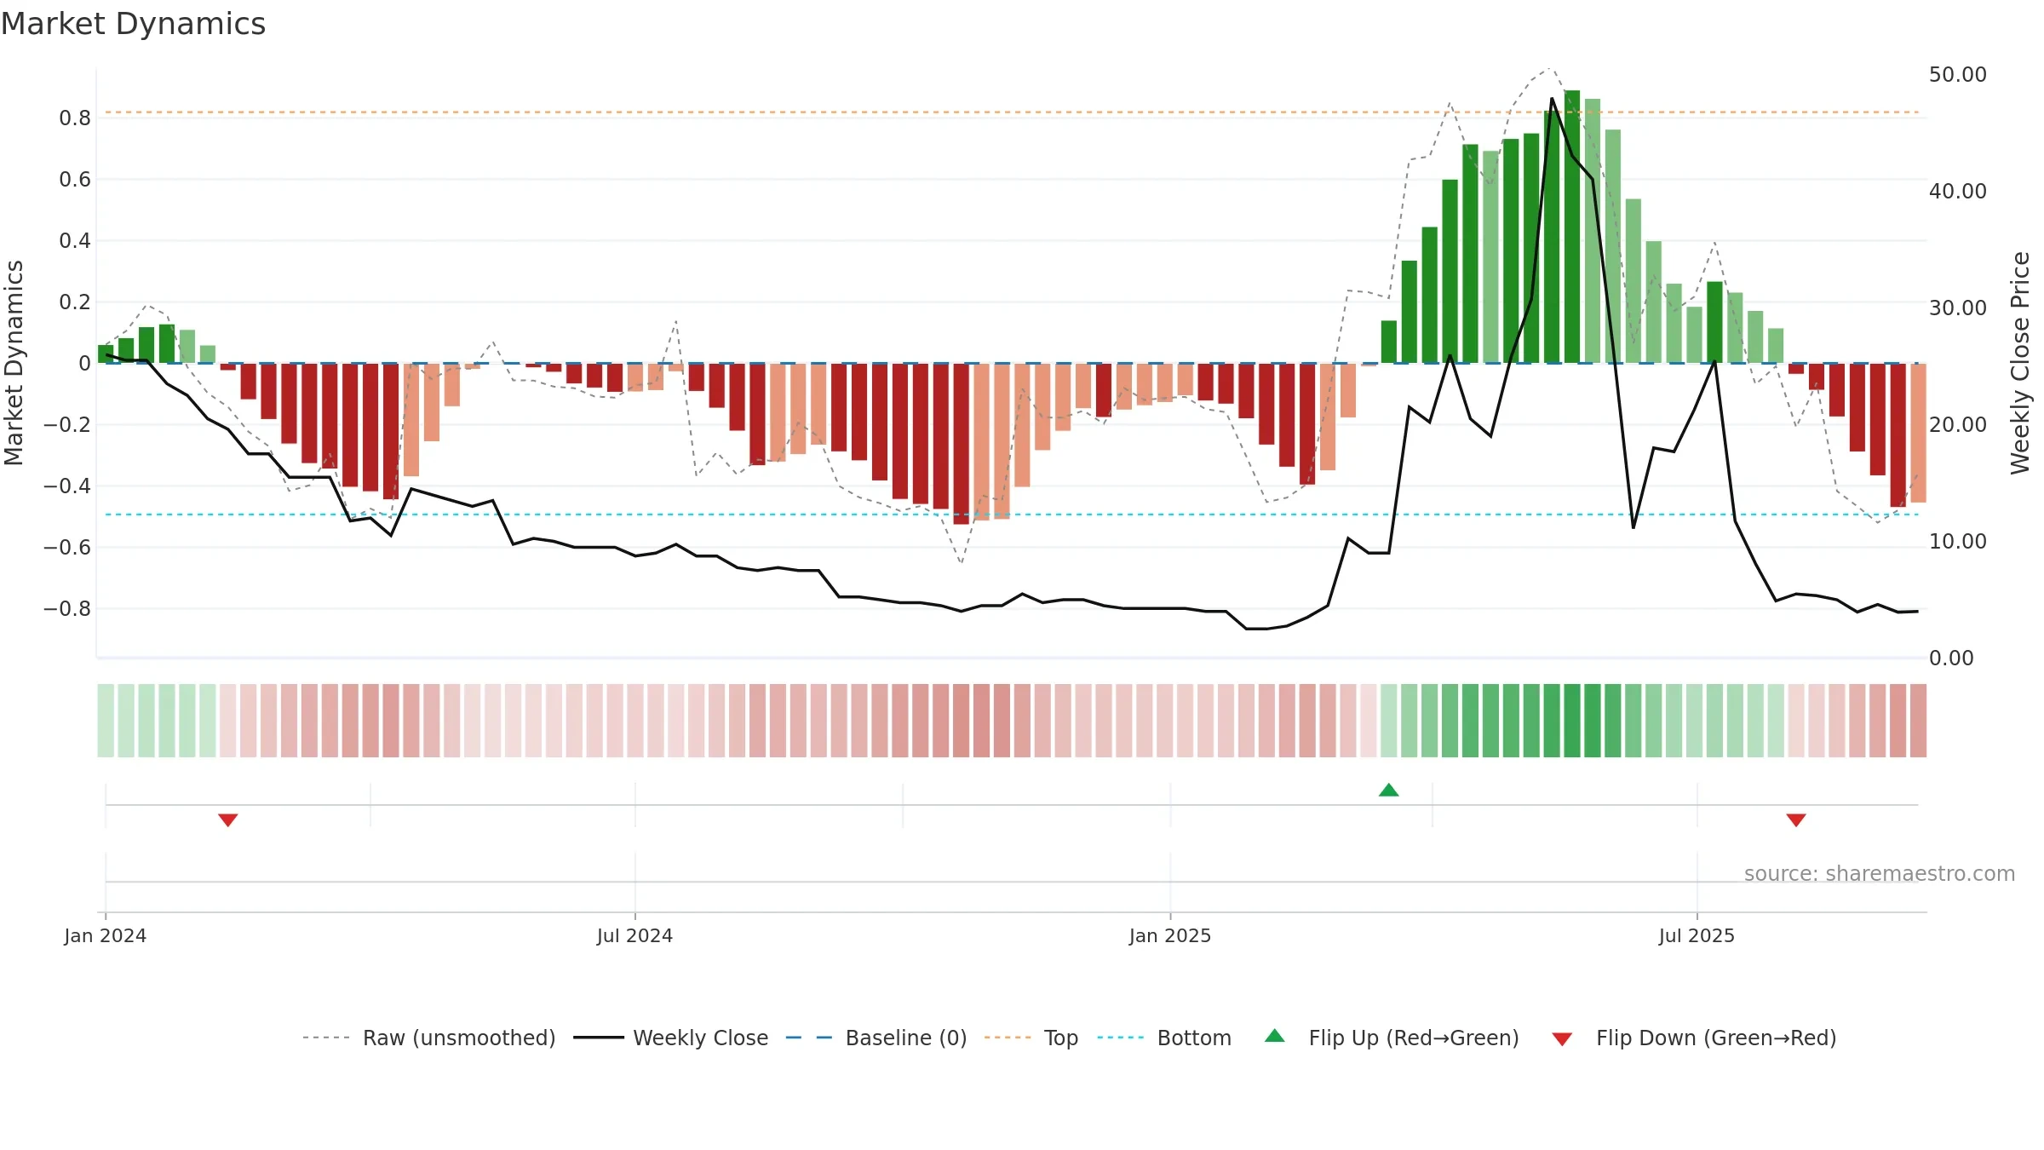Click the Market Dynamics chart title
This screenshot has height=1150, width=2044.
point(133,24)
